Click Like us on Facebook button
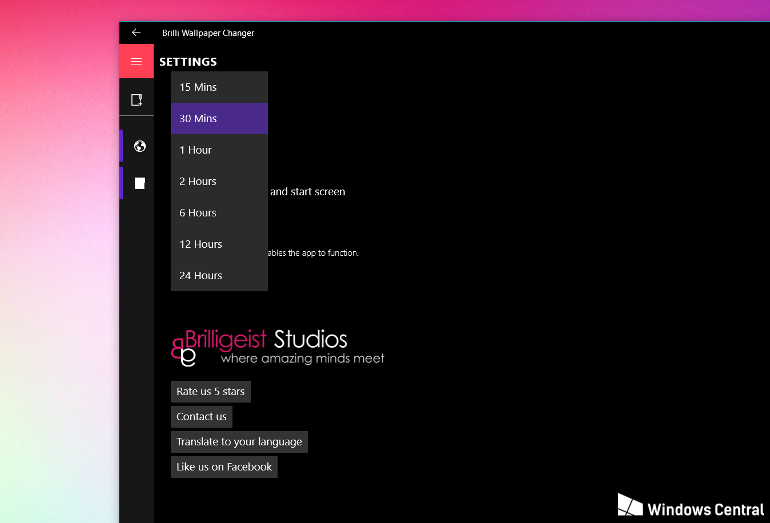The width and height of the screenshot is (770, 523). (224, 467)
